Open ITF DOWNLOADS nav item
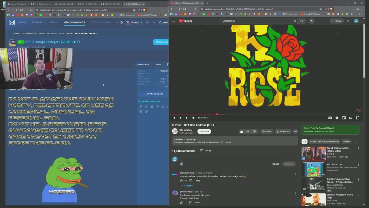 [x=100, y=23]
